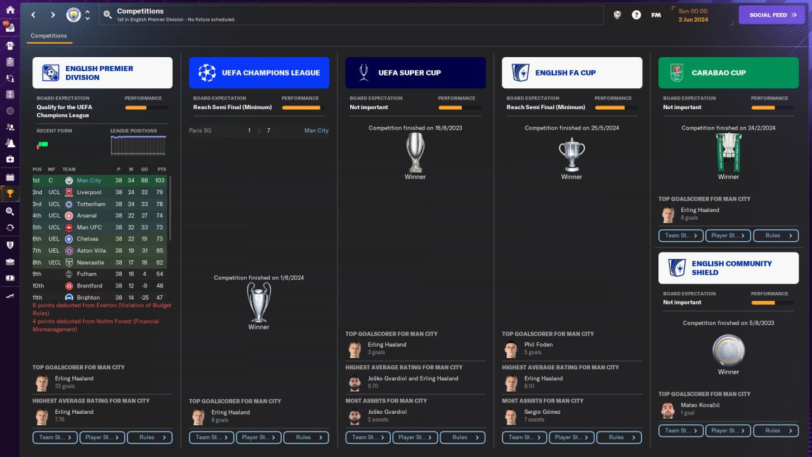Image resolution: width=812 pixels, height=457 pixels.
Task: Open the Home icon in sidebar
Action: (10, 10)
